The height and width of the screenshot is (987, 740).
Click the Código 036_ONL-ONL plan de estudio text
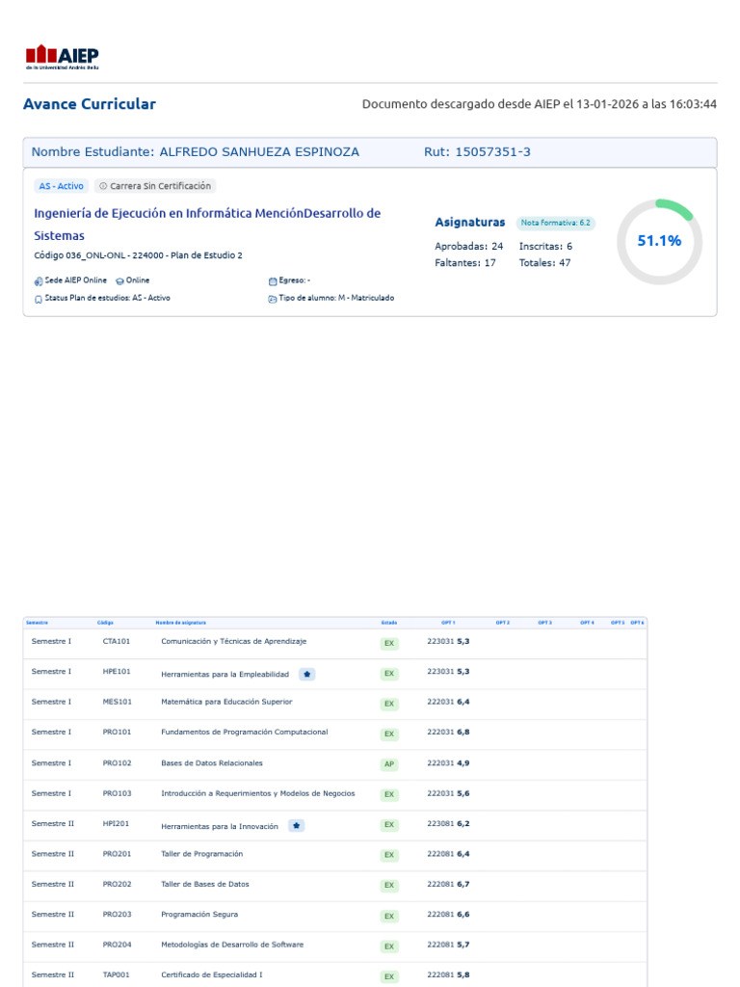pyautogui.click(x=138, y=254)
